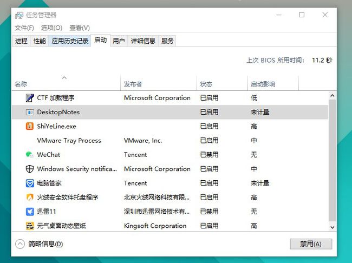Close the 任务管理器 window
352x263 pixels.
tap(325, 15)
